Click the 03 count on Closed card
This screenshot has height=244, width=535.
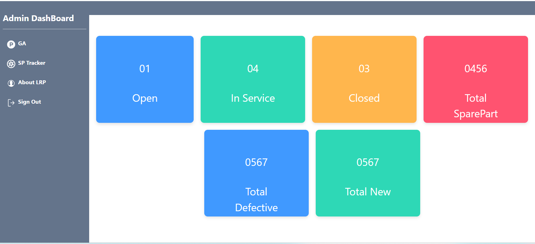[x=364, y=69]
